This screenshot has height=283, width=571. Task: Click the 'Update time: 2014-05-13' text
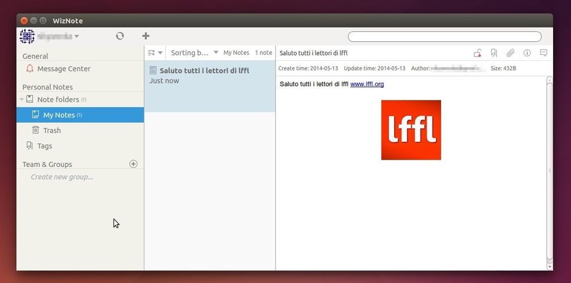click(x=374, y=69)
